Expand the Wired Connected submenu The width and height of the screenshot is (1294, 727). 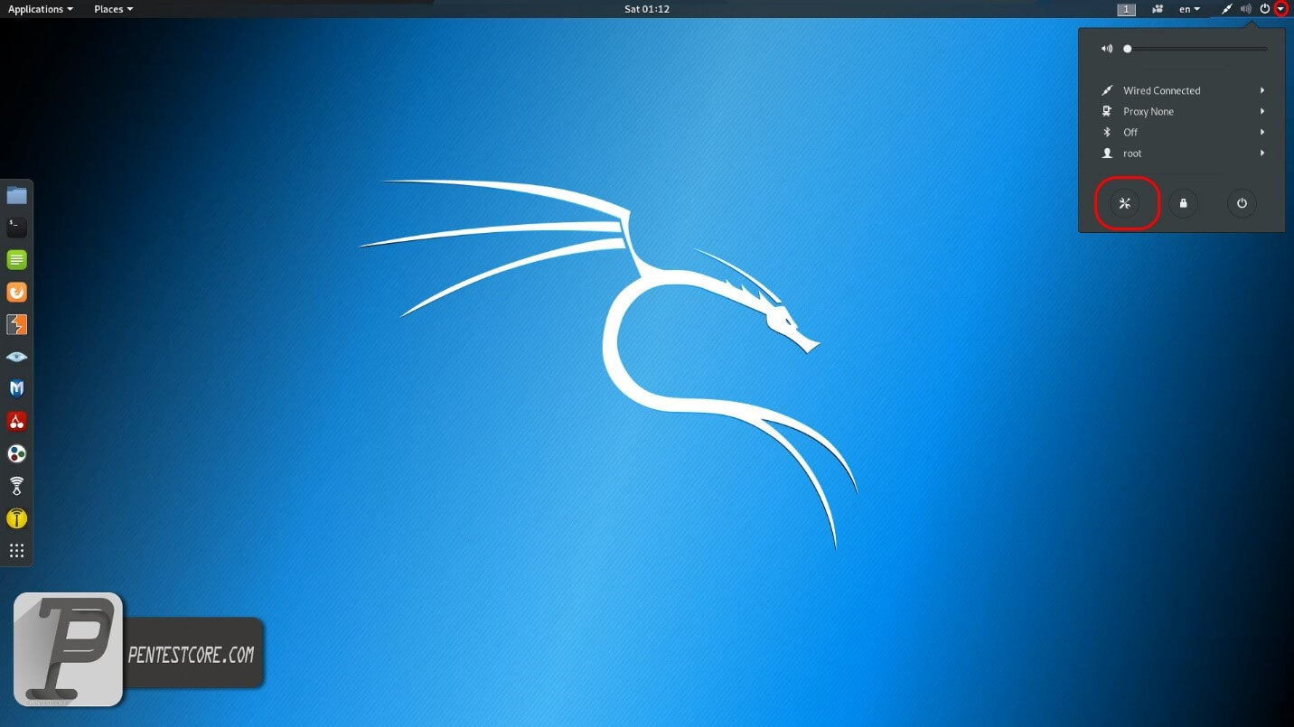tap(1182, 90)
